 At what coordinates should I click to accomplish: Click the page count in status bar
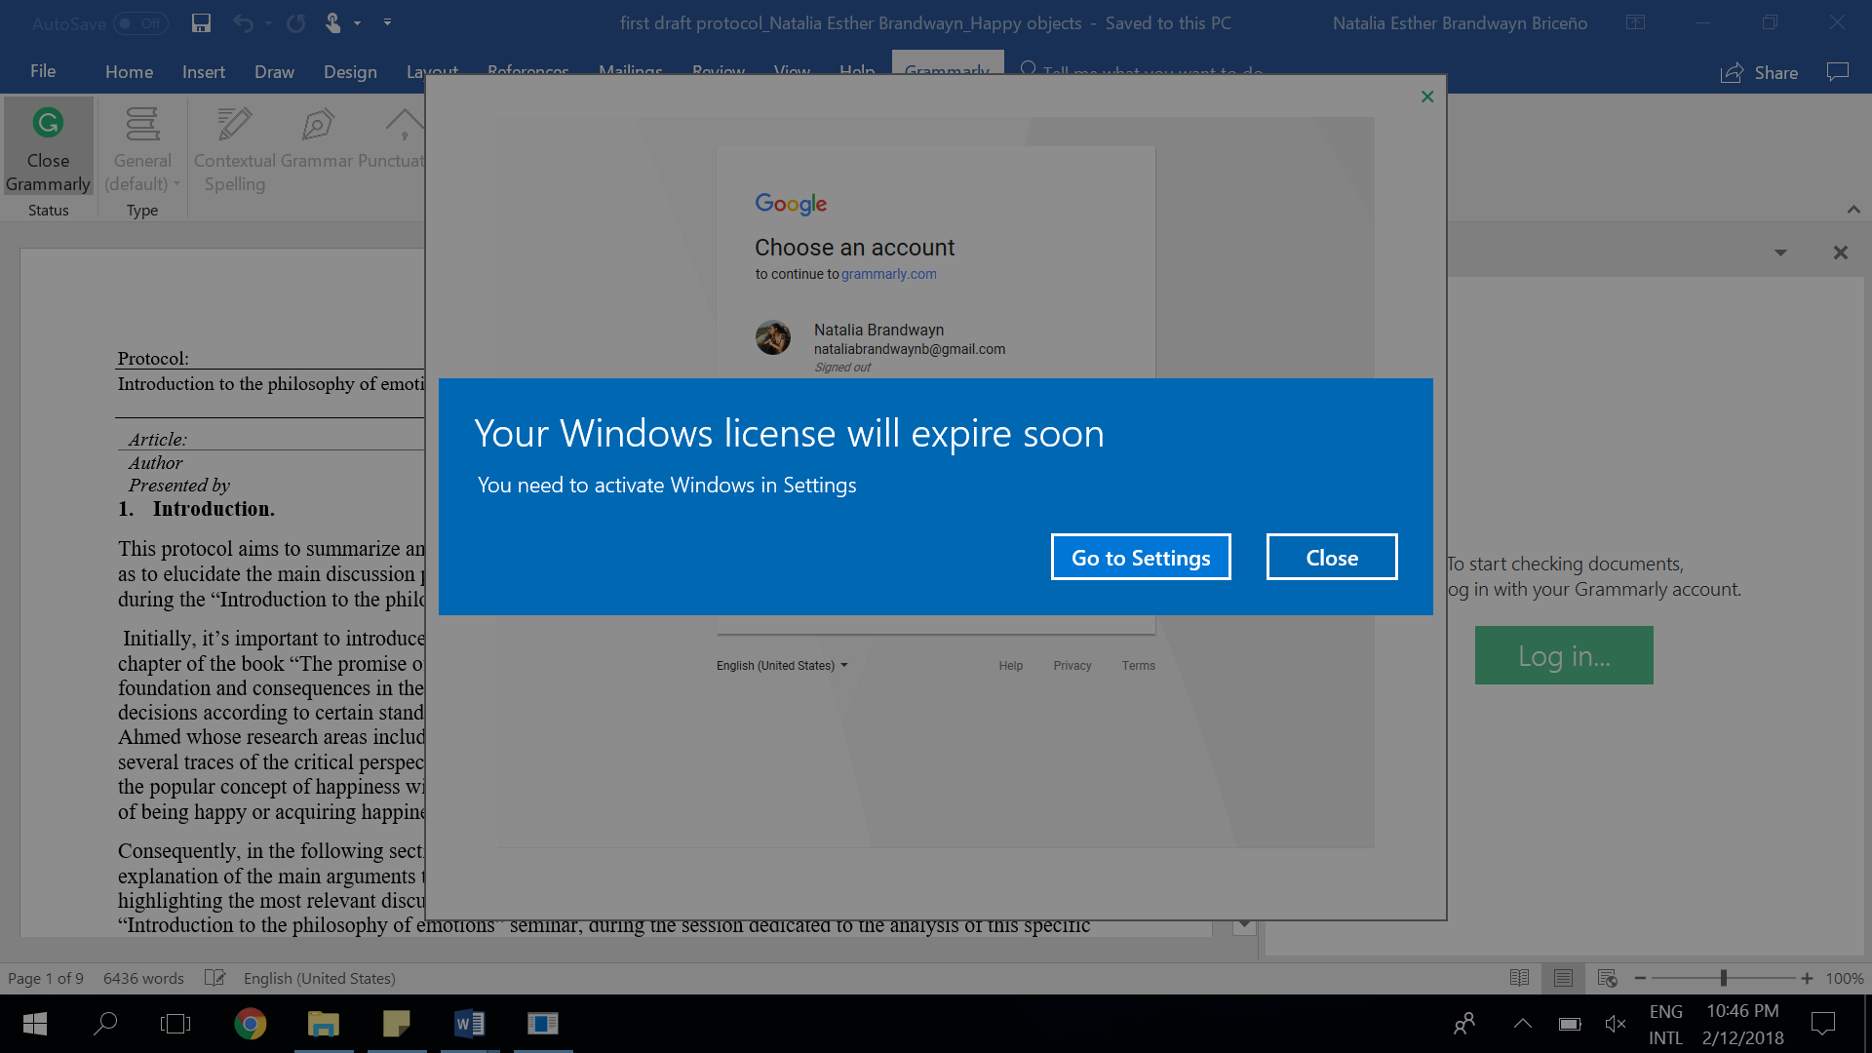[46, 978]
